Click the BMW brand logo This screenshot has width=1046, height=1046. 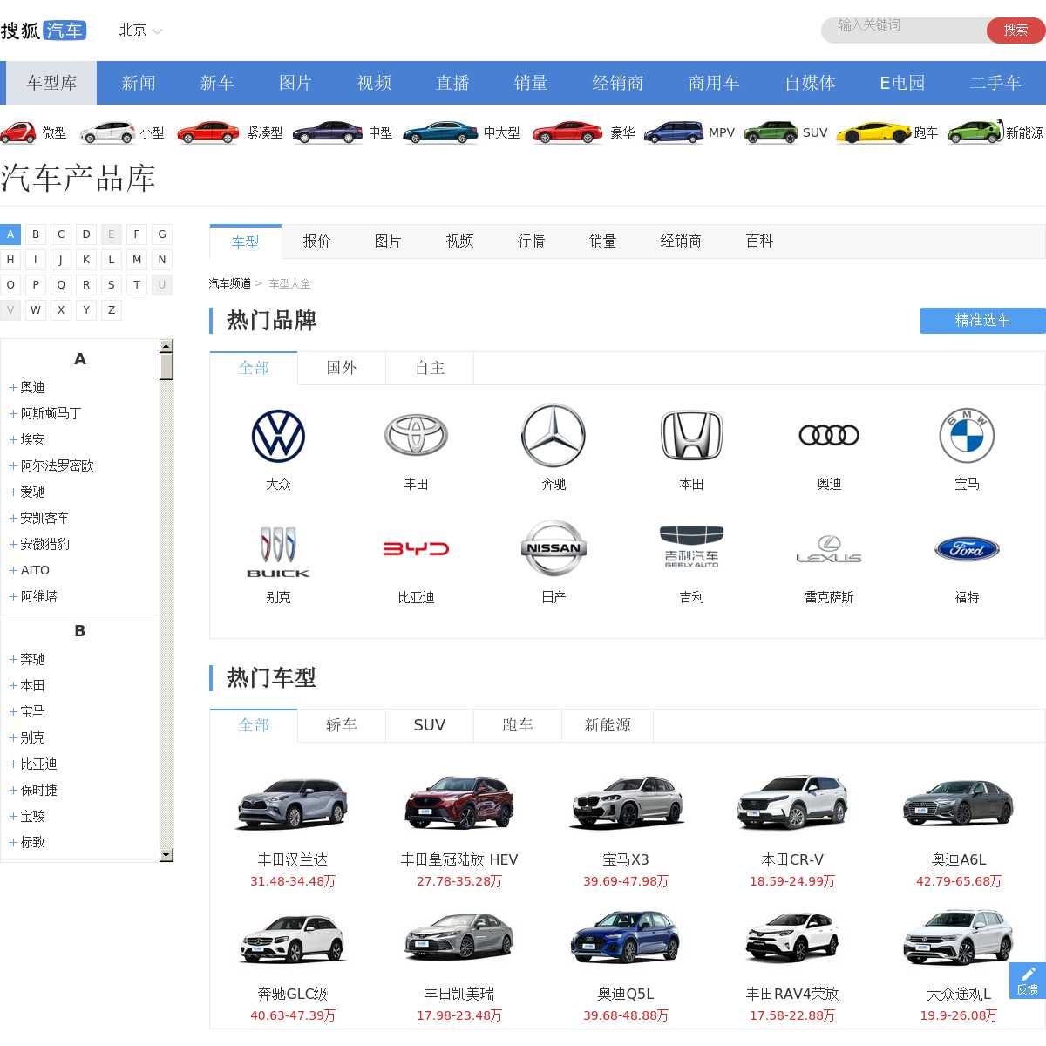[x=967, y=436]
